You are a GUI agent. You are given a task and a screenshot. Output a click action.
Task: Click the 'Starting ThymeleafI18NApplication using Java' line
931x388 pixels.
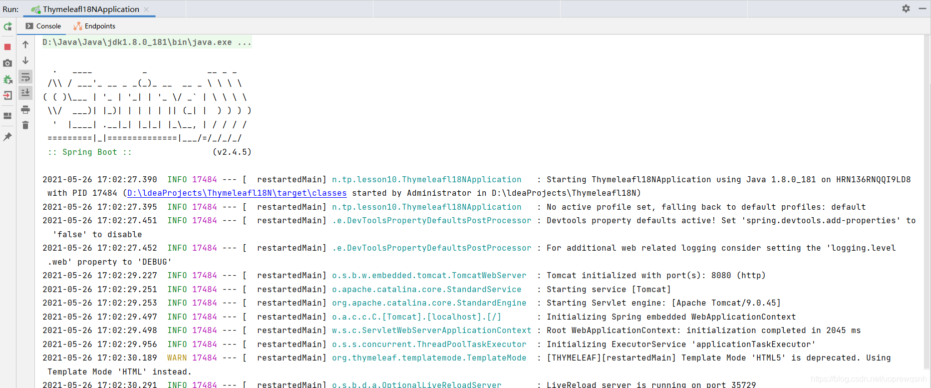point(476,180)
